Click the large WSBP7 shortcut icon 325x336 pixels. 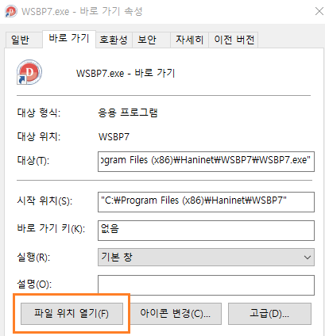29,72
